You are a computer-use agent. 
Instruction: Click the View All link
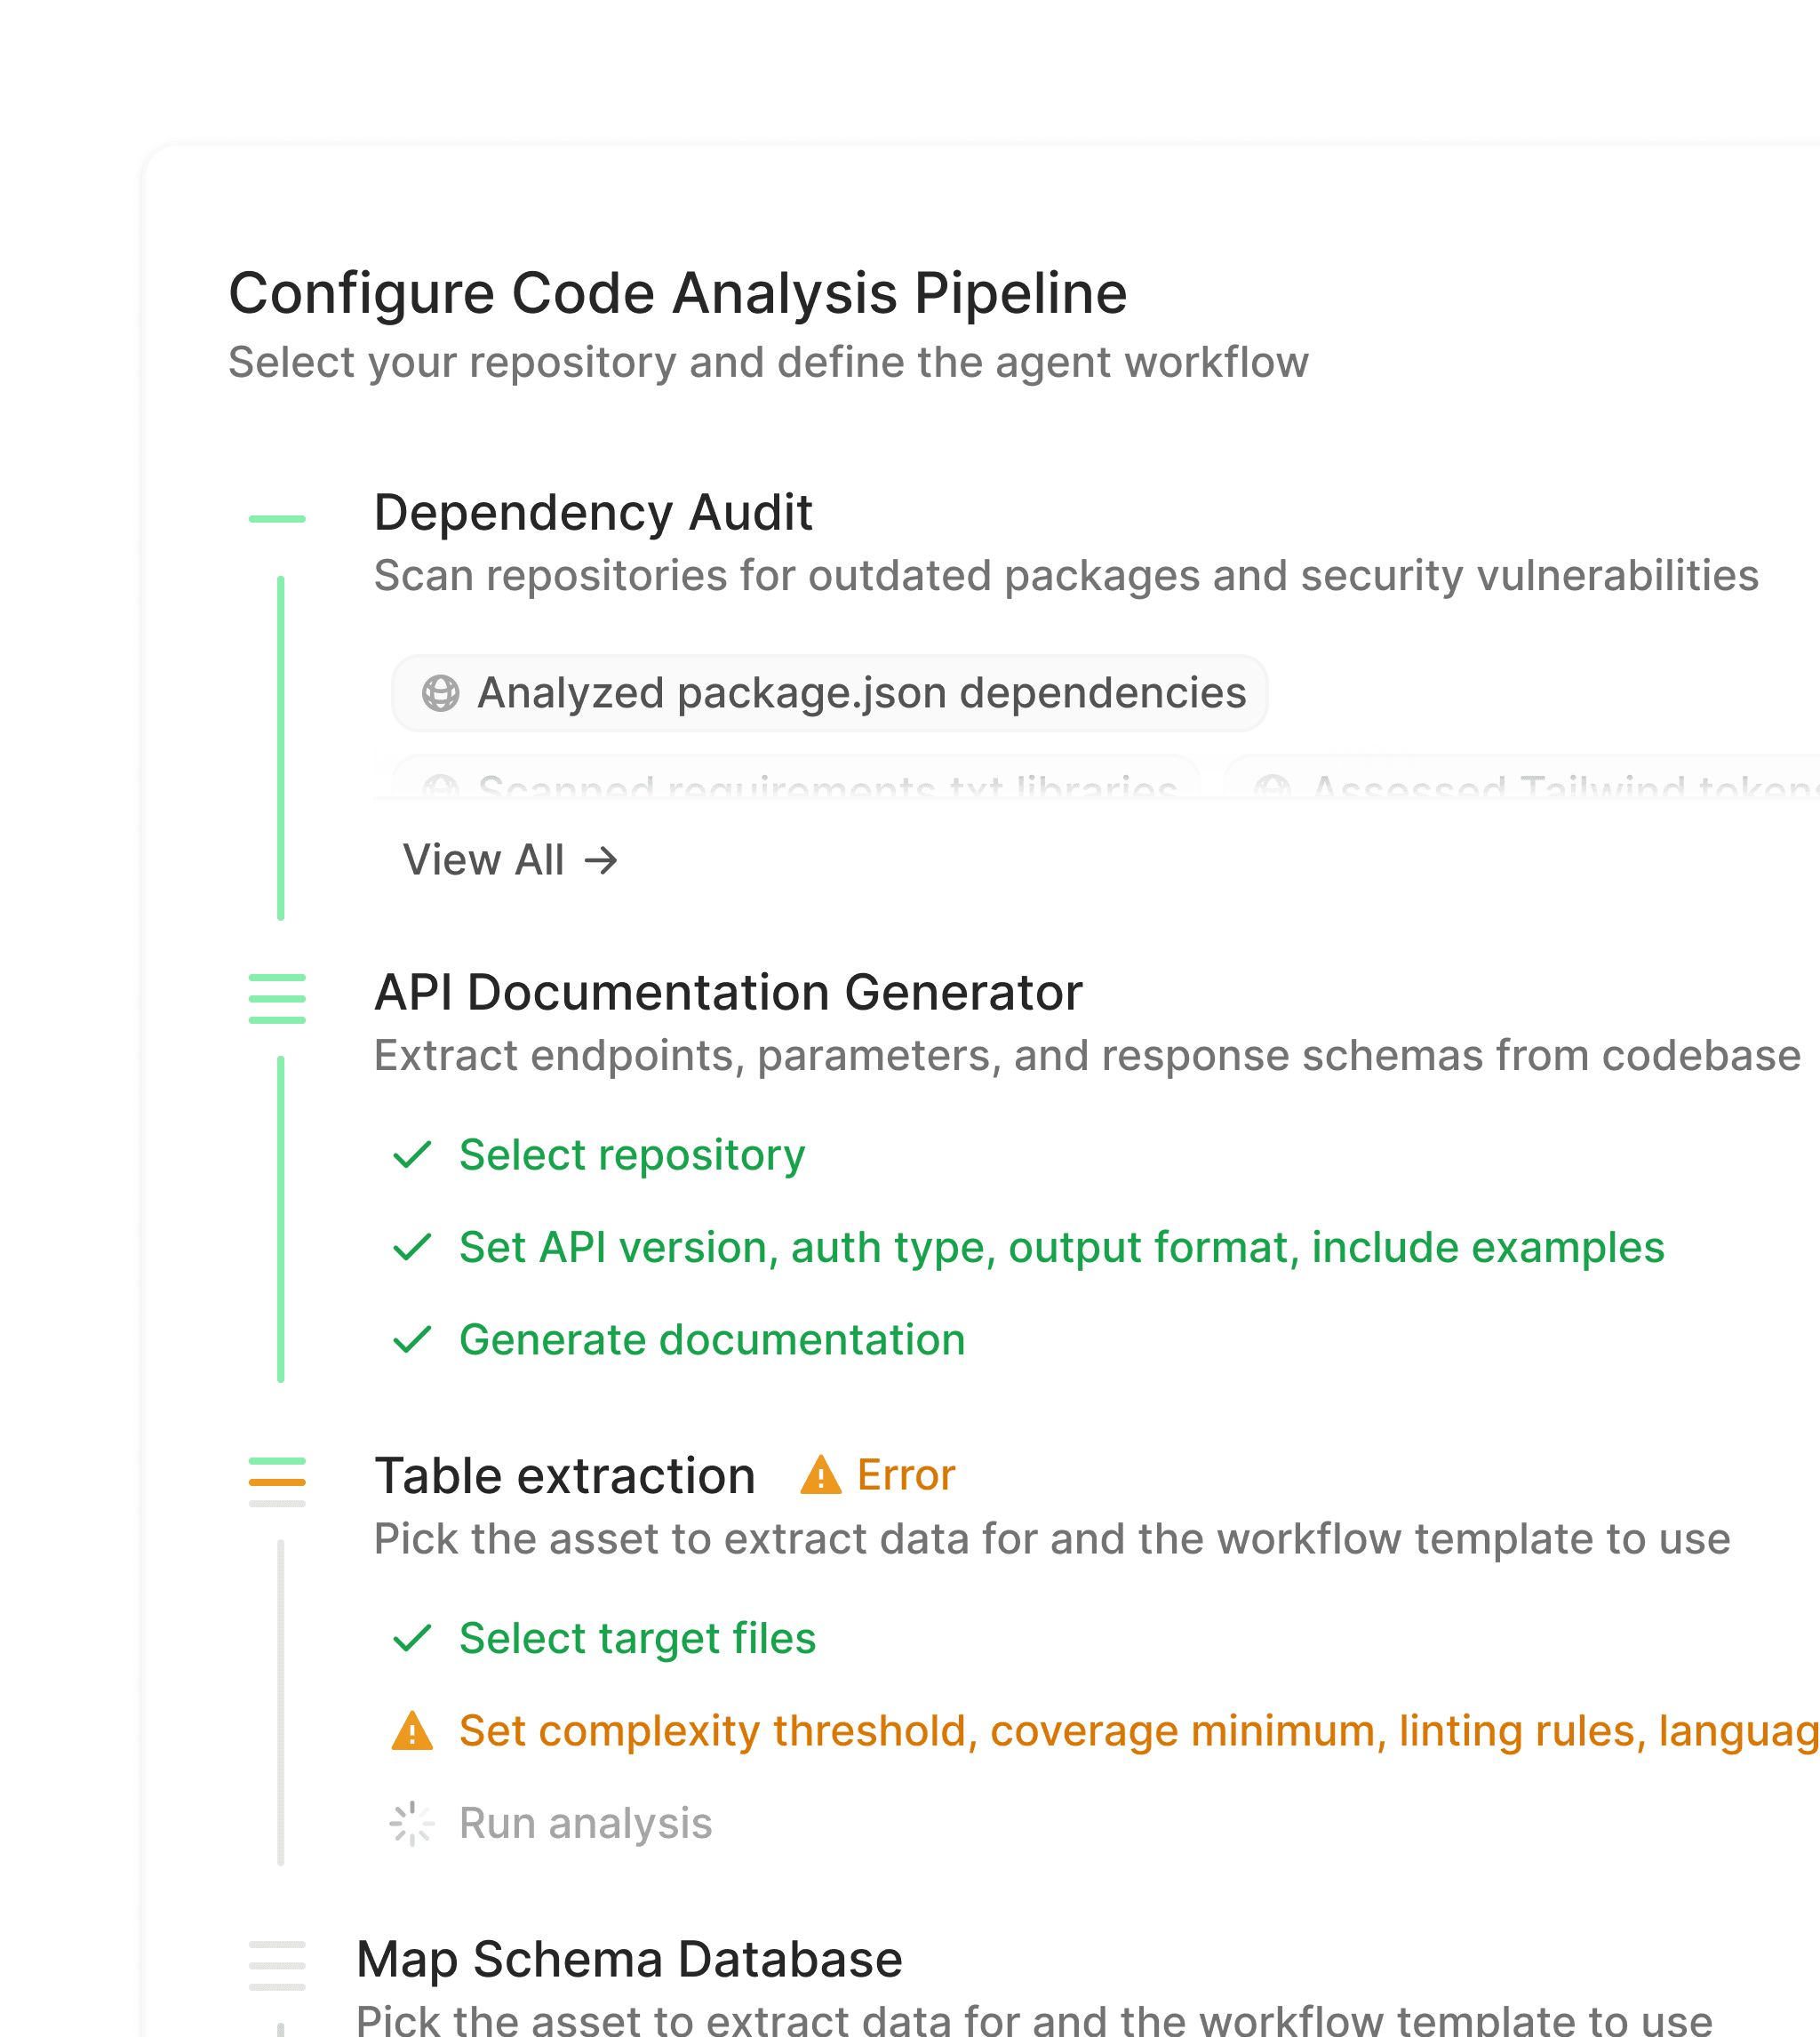tap(510, 860)
